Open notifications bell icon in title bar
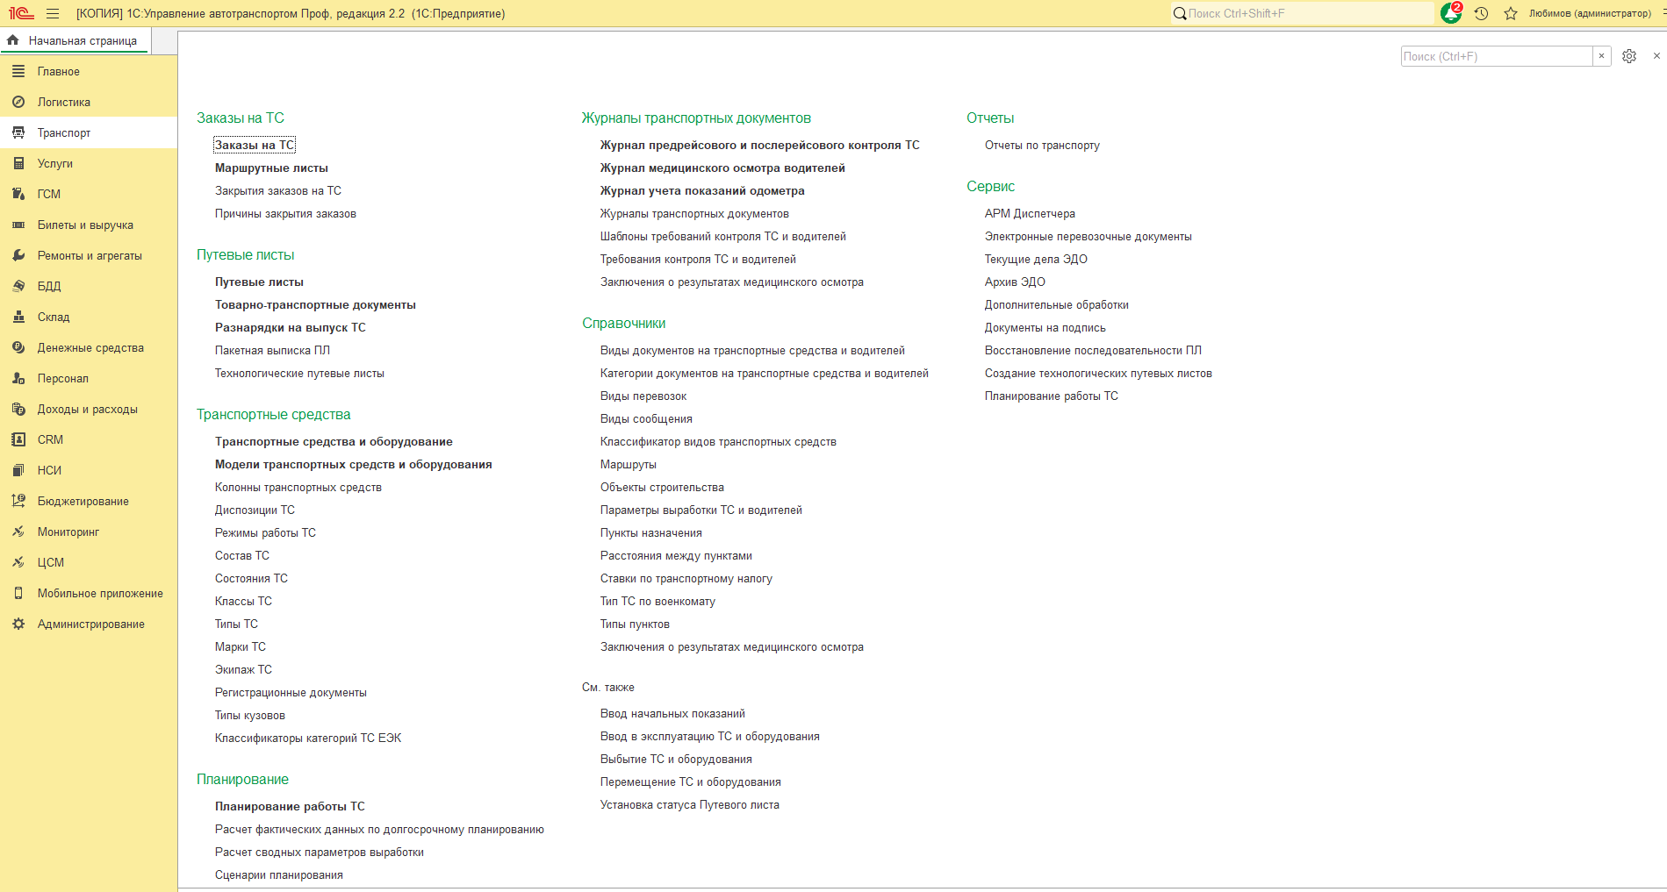Image resolution: width=1667 pixels, height=892 pixels. click(1450, 13)
